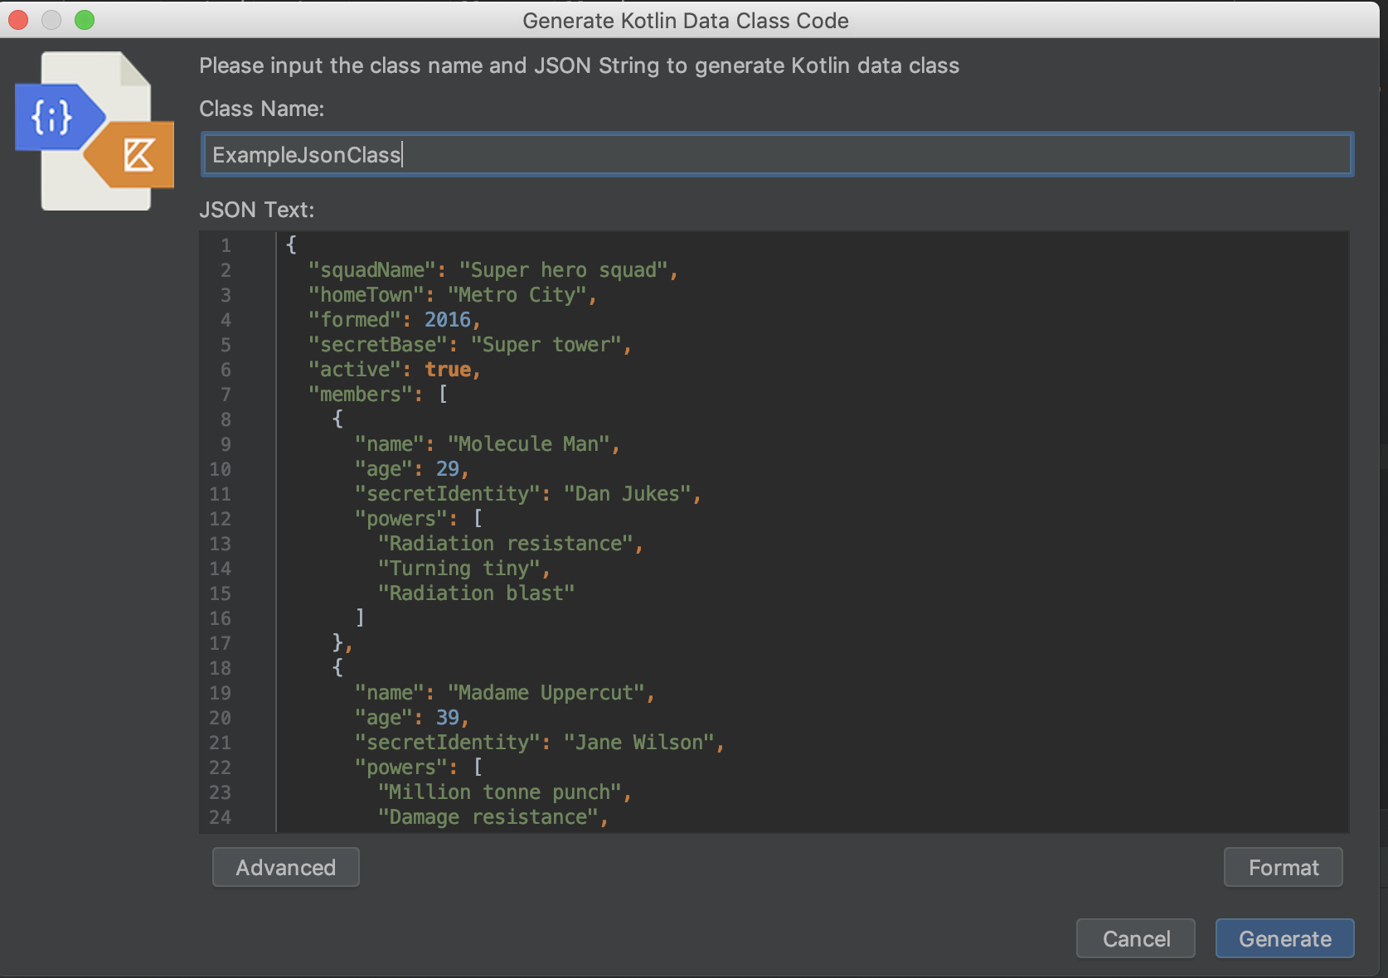This screenshot has height=978, width=1388.
Task: Open the Advanced settings
Action: [286, 867]
